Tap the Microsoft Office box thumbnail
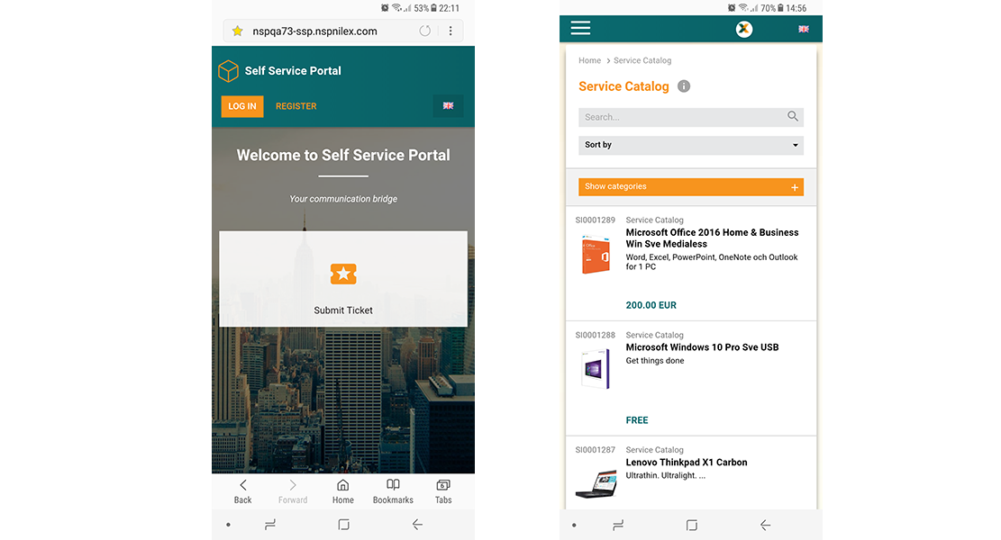The width and height of the screenshot is (1001, 540). point(595,255)
